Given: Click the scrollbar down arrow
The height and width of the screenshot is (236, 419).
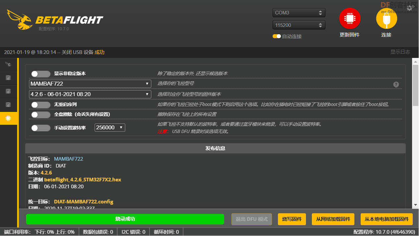Looking at the screenshot, I should [416, 205].
